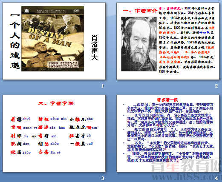Select slide 2 about 作者简介
Screen dimensions: 222x182
pos(168,41)
